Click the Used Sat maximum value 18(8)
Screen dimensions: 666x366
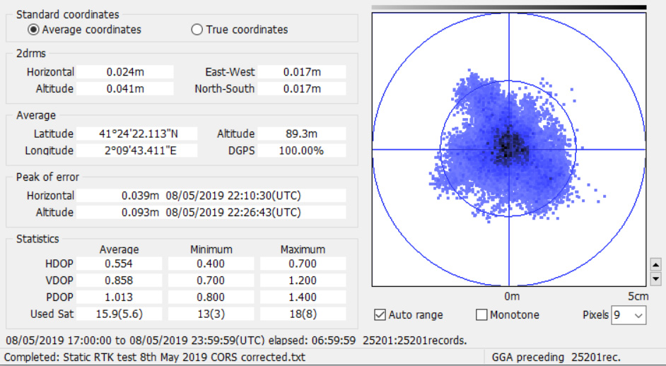click(x=303, y=314)
